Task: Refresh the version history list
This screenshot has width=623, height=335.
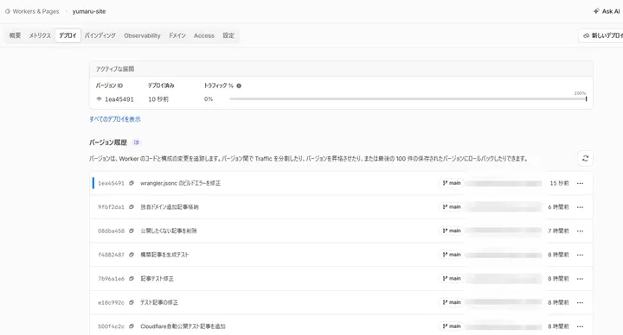Action: tap(585, 159)
